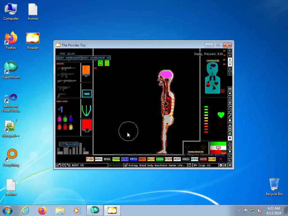
Task: Select the TRON element
Action: [x=116, y=159]
